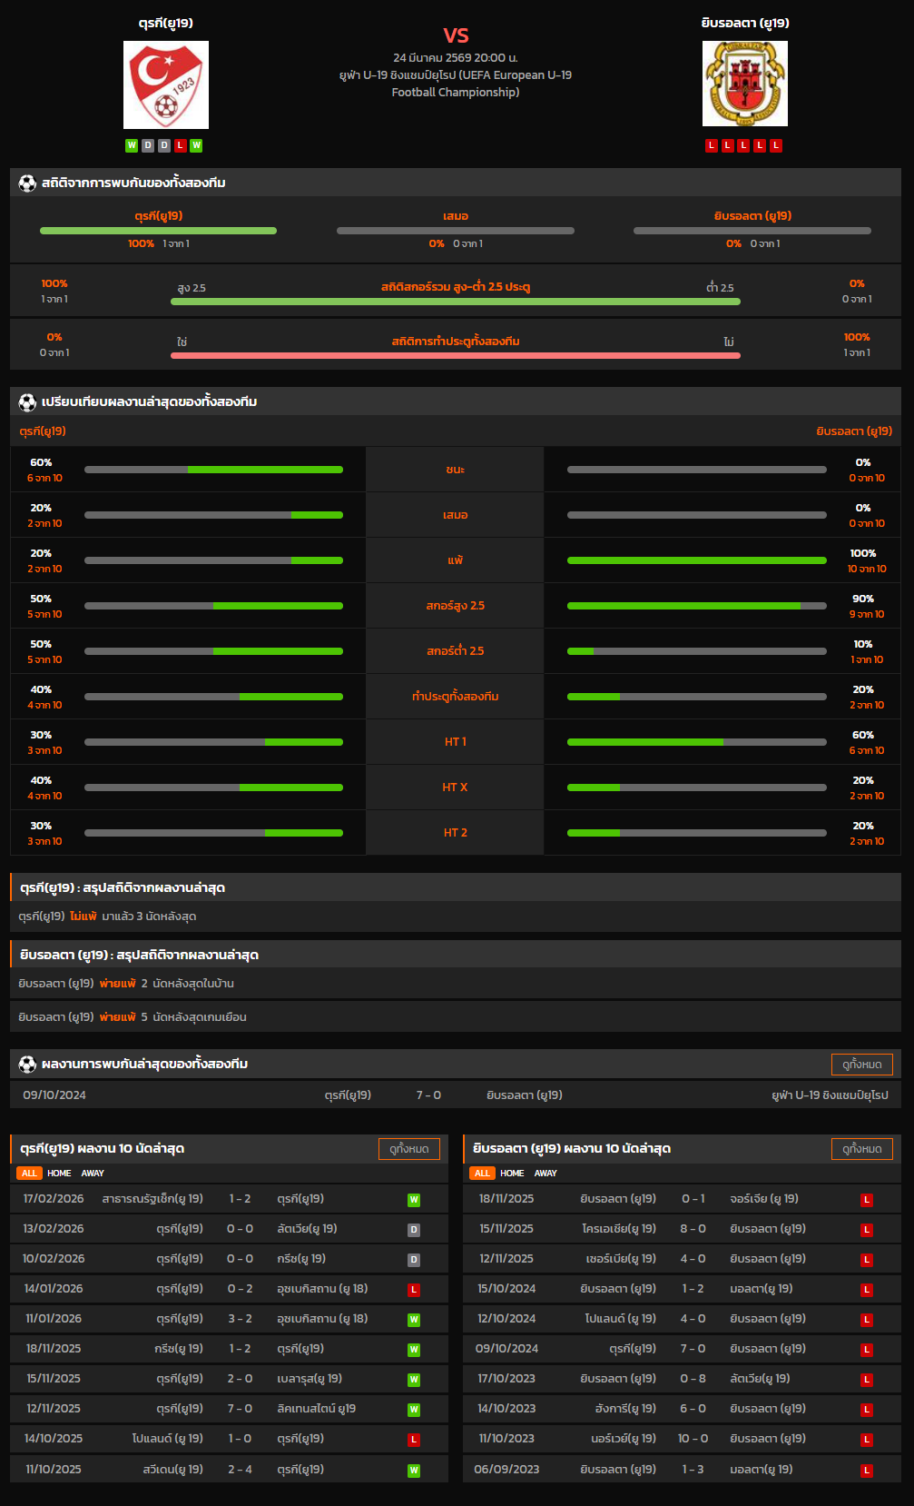
Task: Click the Turkey U19 team logo
Action: point(166,84)
